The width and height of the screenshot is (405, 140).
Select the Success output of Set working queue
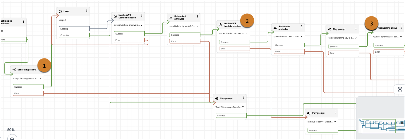pos(389,45)
